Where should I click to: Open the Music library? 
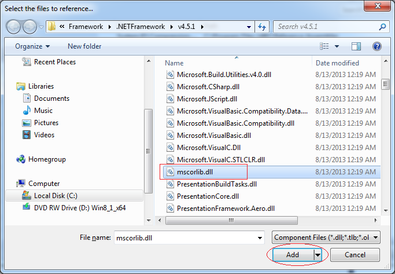point(38,111)
